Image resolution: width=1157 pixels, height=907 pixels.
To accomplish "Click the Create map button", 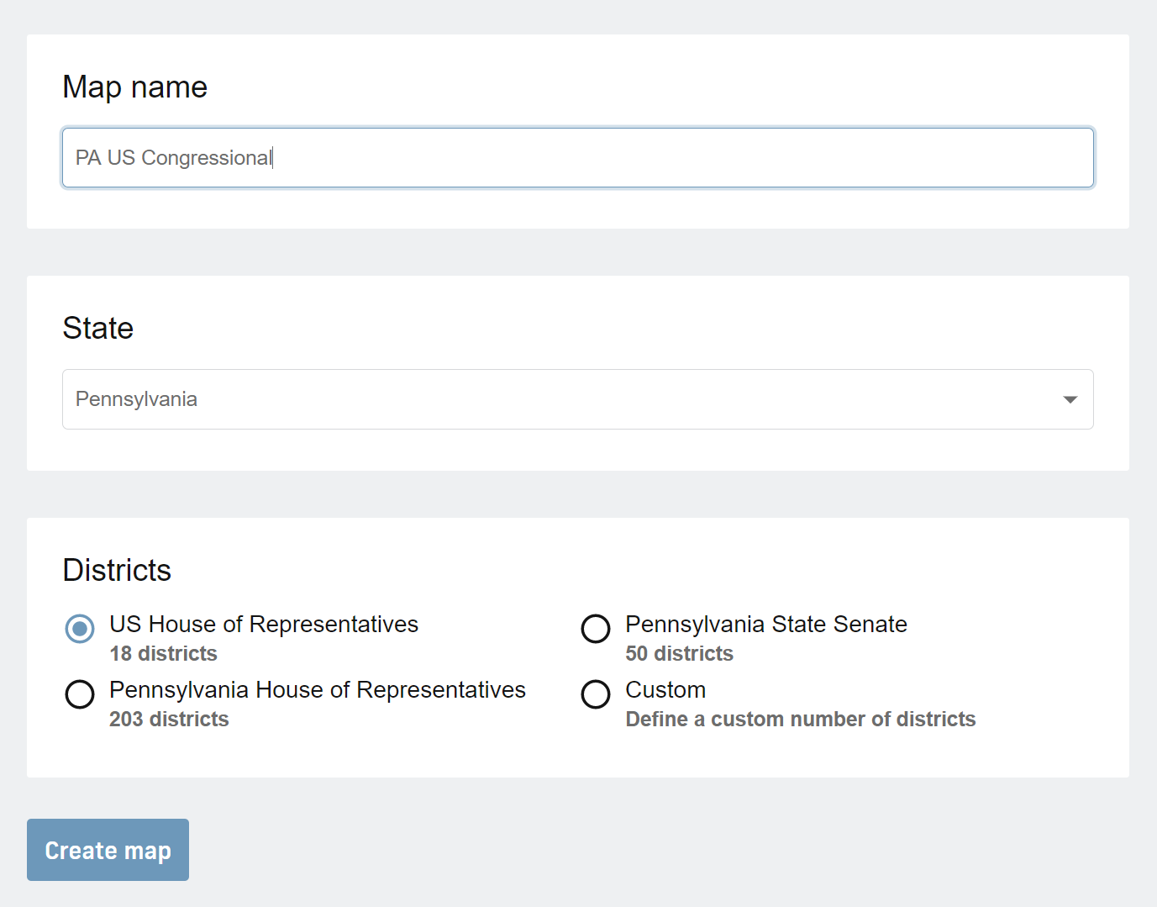I will (108, 850).
